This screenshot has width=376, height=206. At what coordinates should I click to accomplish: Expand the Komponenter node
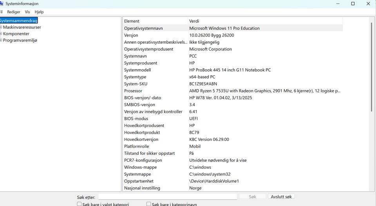(1, 34)
